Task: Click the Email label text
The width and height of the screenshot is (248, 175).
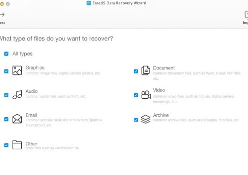Action: [x=31, y=115]
